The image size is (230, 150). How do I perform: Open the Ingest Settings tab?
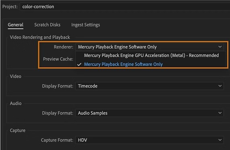85,25
